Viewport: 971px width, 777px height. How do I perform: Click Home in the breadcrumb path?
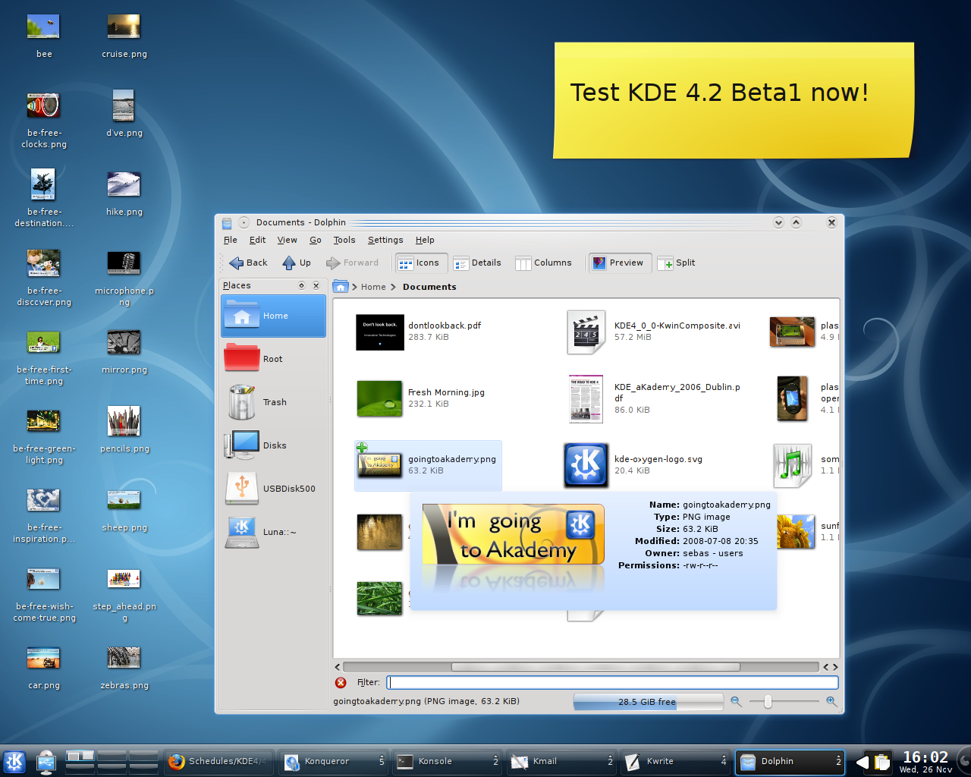pos(373,287)
